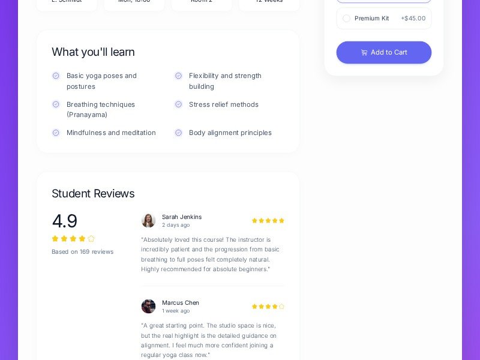Click the overall 4.9 rating stars

point(73,239)
